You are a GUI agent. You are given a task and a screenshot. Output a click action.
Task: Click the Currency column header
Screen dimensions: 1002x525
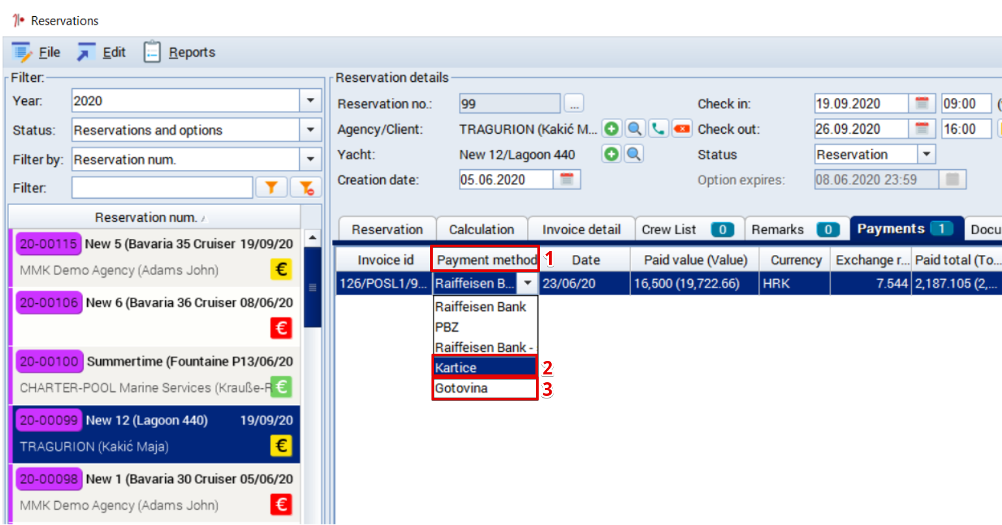coord(796,260)
